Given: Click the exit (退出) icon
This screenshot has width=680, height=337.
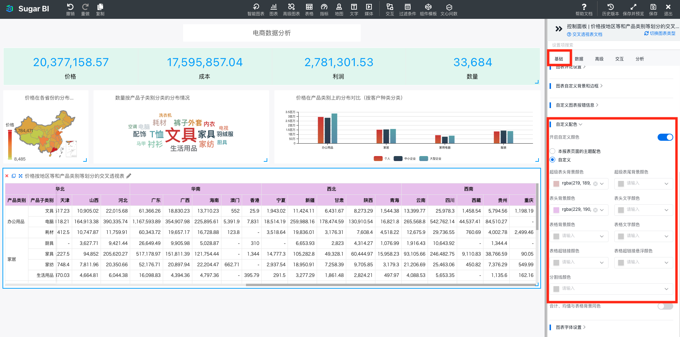Looking at the screenshot, I should 668,10.
